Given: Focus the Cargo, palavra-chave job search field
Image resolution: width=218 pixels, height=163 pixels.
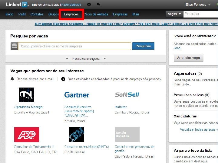Looking at the screenshot, I should (74, 46).
